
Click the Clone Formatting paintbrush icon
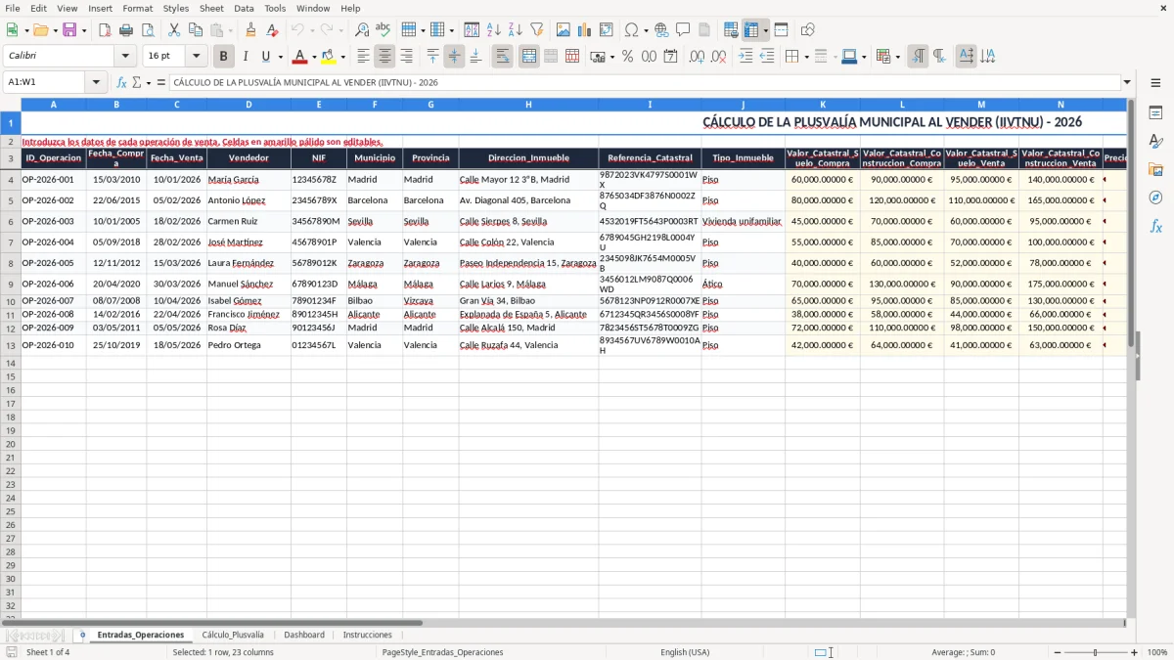(250, 30)
